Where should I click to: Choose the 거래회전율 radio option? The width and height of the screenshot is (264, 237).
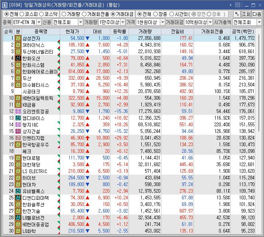click(84, 14)
